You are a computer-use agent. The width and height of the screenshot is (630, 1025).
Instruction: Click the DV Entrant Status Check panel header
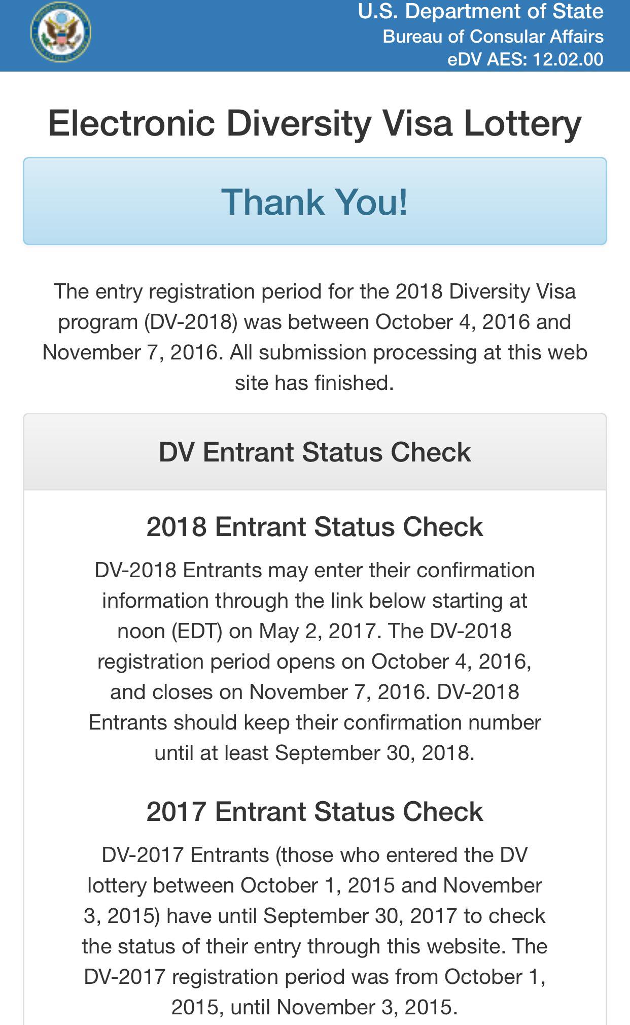pyautogui.click(x=314, y=452)
